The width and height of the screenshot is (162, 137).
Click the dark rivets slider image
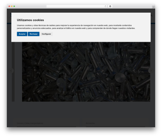coord(86,72)
